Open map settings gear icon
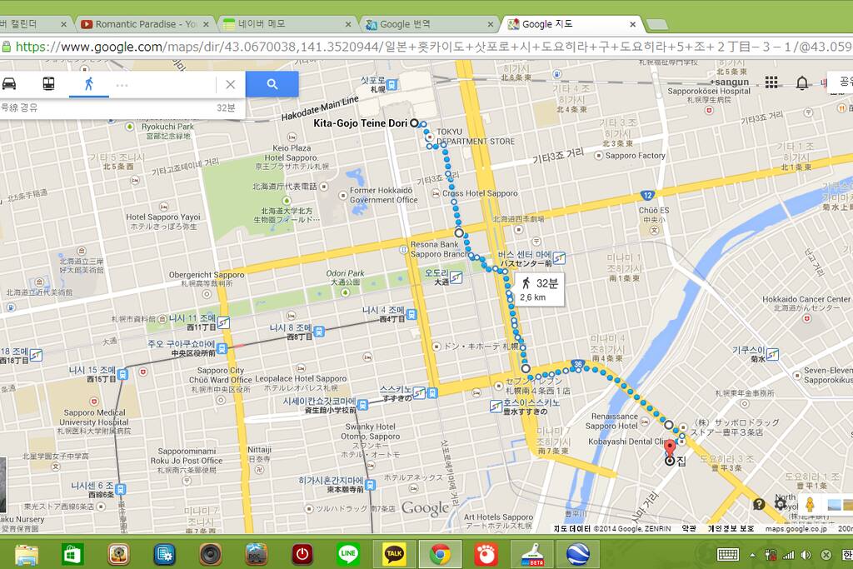 [x=780, y=504]
